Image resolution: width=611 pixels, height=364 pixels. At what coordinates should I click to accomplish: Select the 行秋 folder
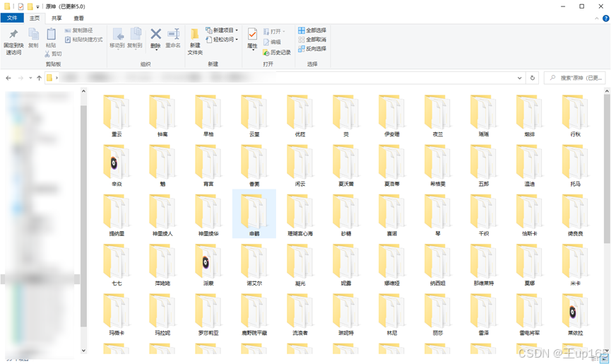tap(576, 115)
